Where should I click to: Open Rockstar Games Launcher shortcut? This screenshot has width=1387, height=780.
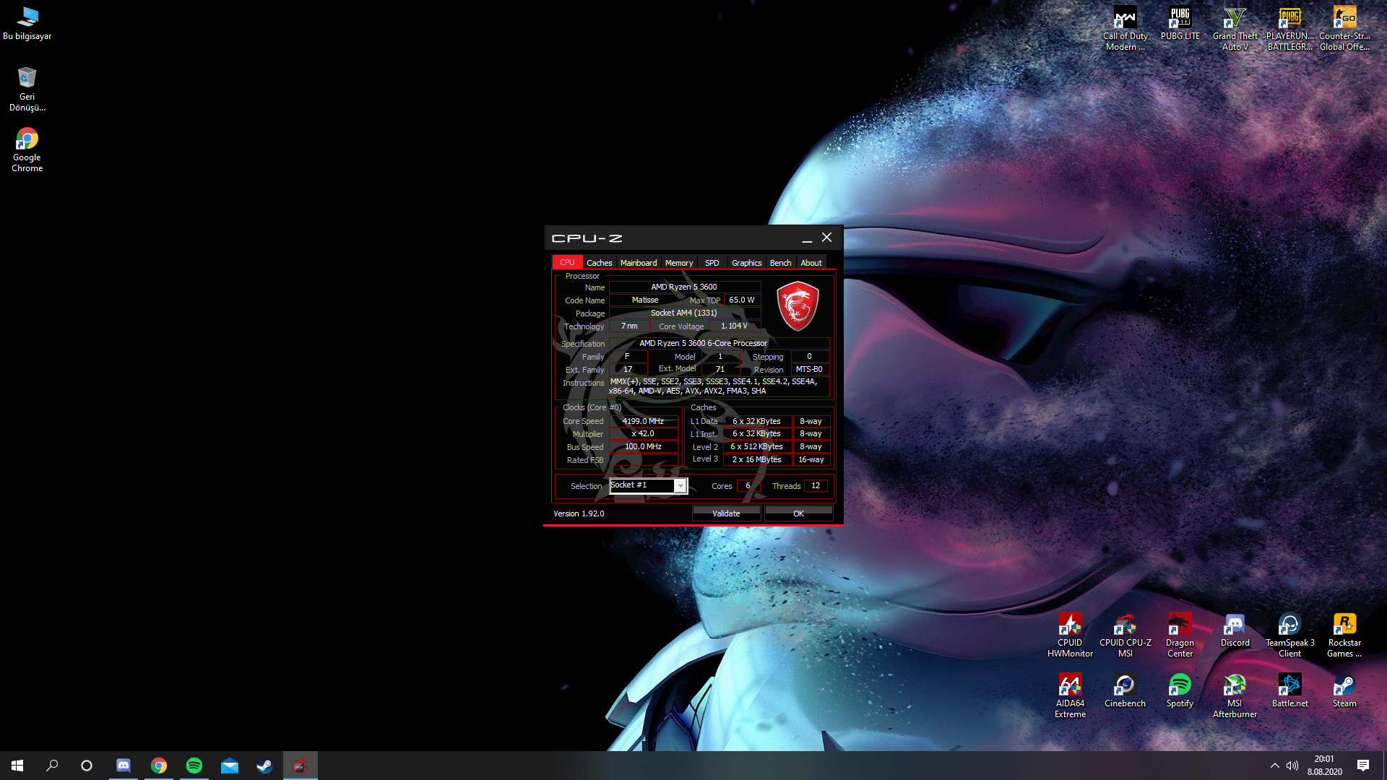(x=1344, y=636)
